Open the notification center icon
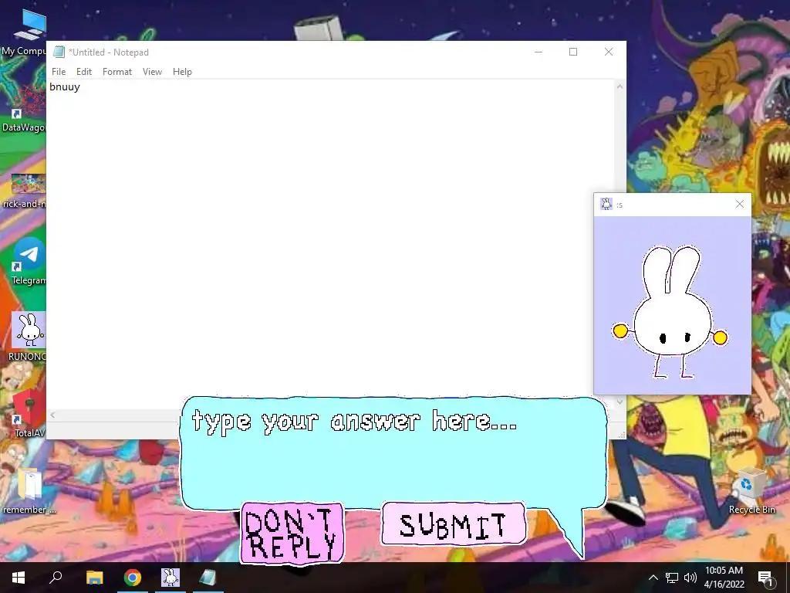This screenshot has height=593, width=790. [x=765, y=578]
